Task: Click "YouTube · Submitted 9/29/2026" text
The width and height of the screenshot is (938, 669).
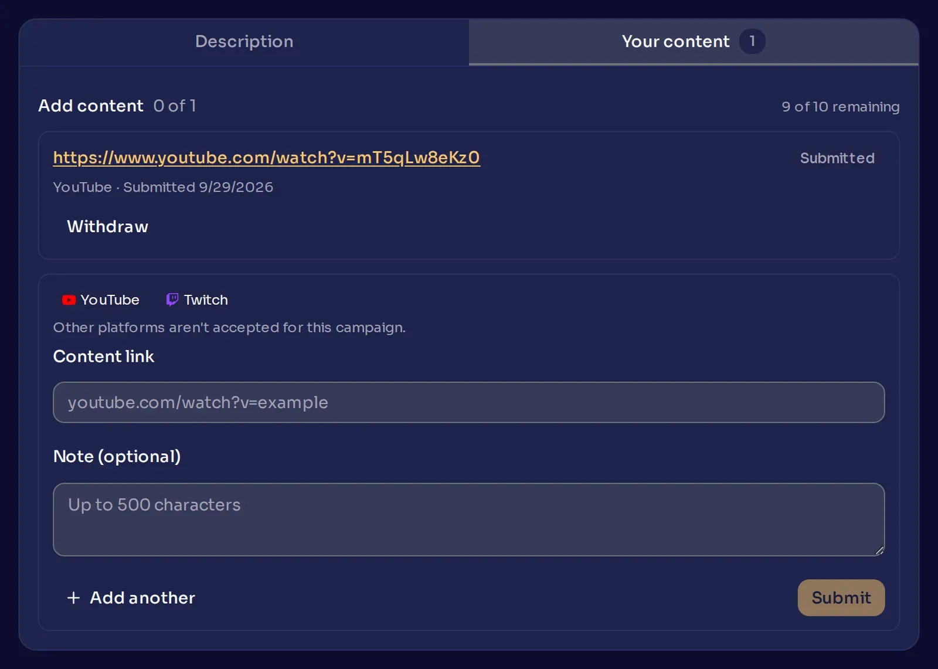Action: tap(163, 187)
